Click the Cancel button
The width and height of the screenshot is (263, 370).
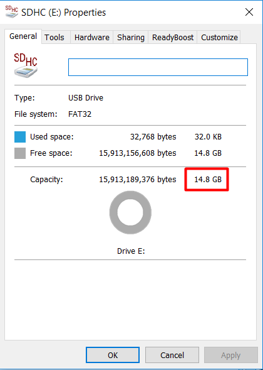(172, 355)
